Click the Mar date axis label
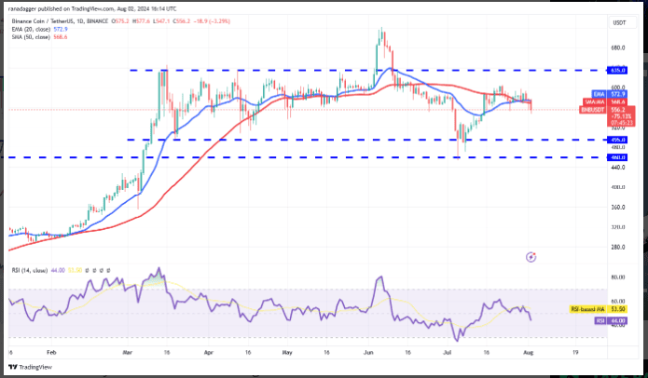Viewport: 648px width, 378px height. tap(128, 353)
